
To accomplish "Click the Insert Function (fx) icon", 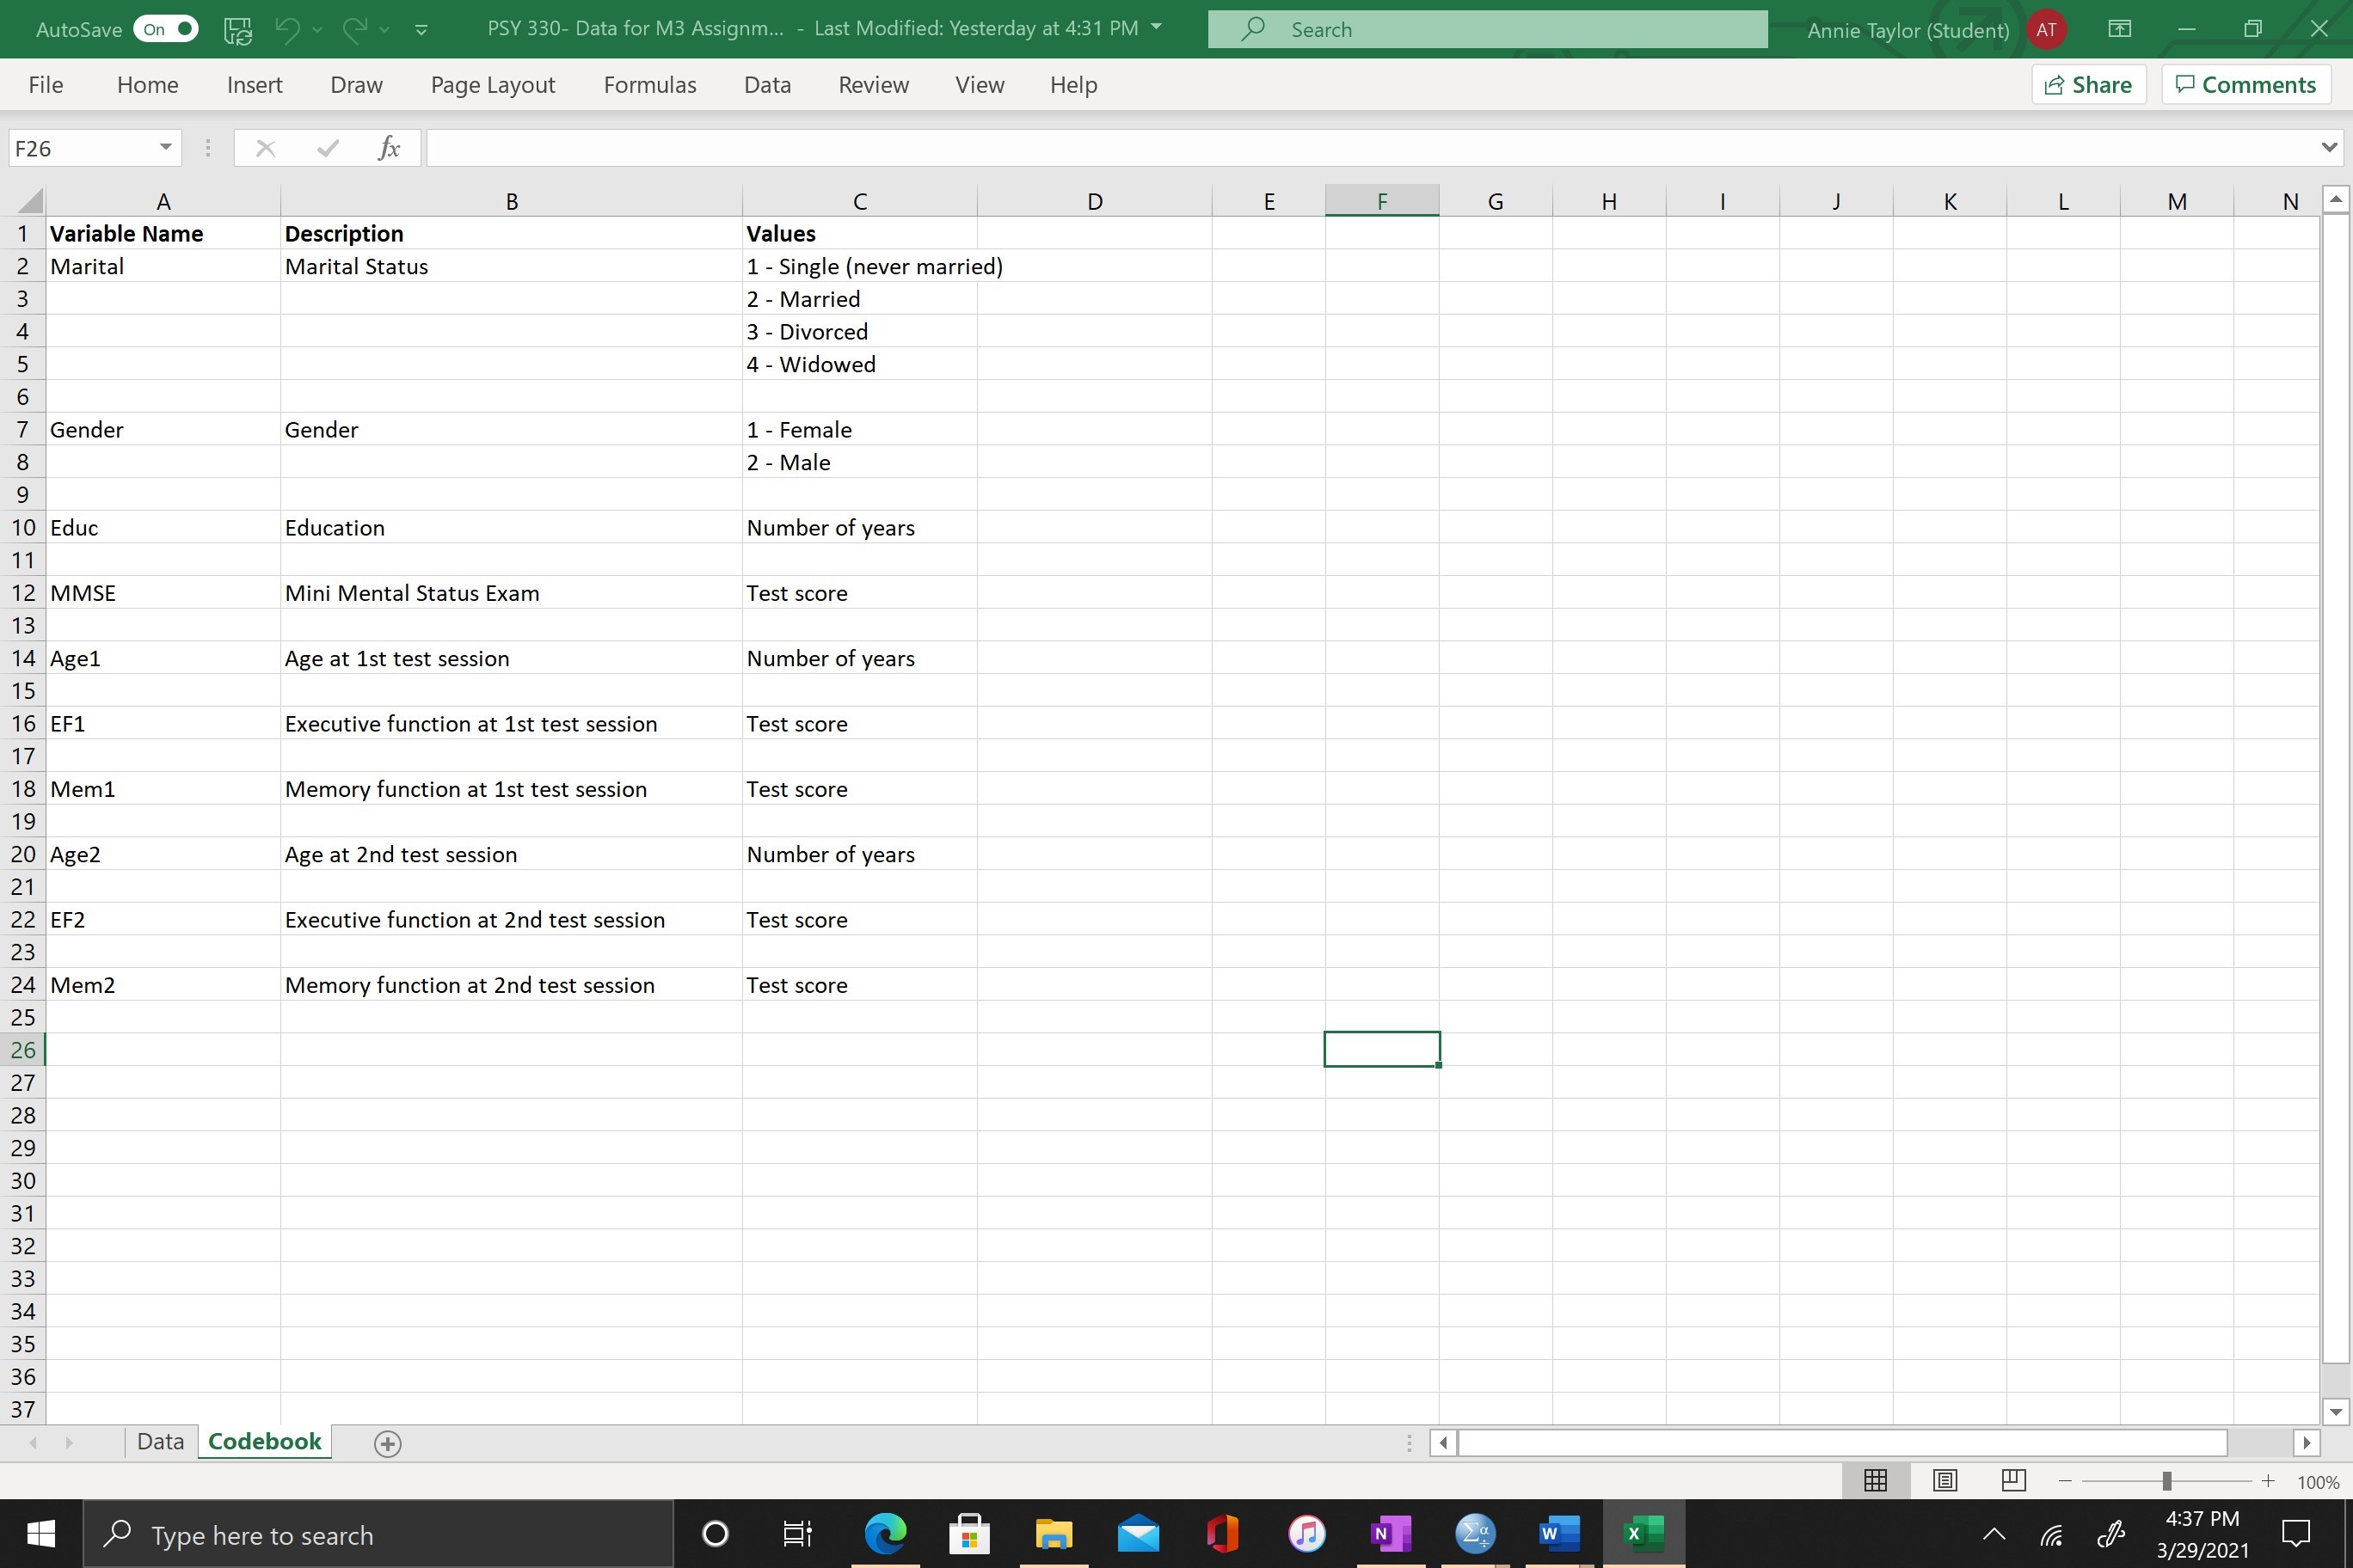I will tap(388, 147).
